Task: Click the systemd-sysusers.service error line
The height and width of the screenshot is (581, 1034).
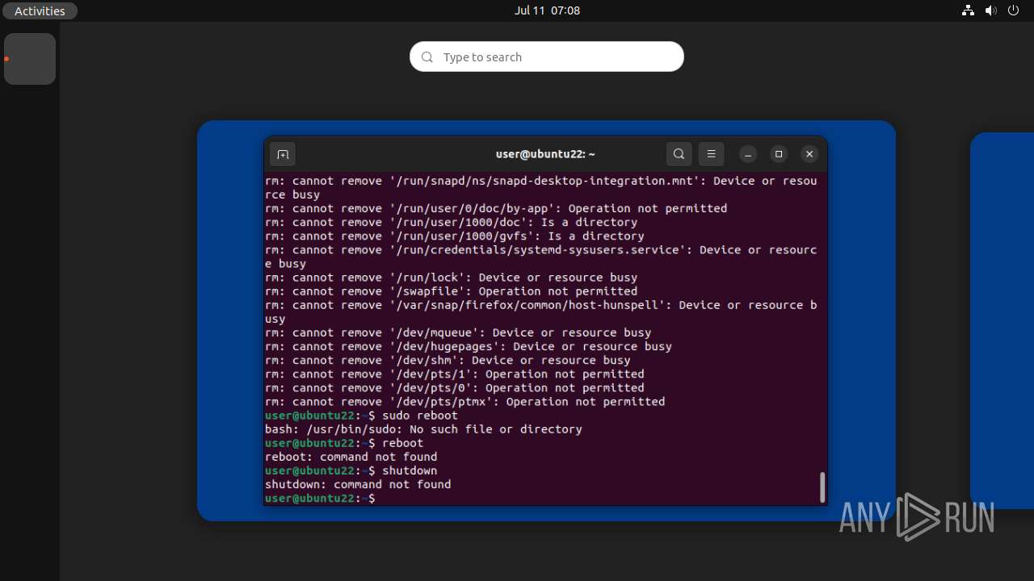Action: click(x=541, y=257)
